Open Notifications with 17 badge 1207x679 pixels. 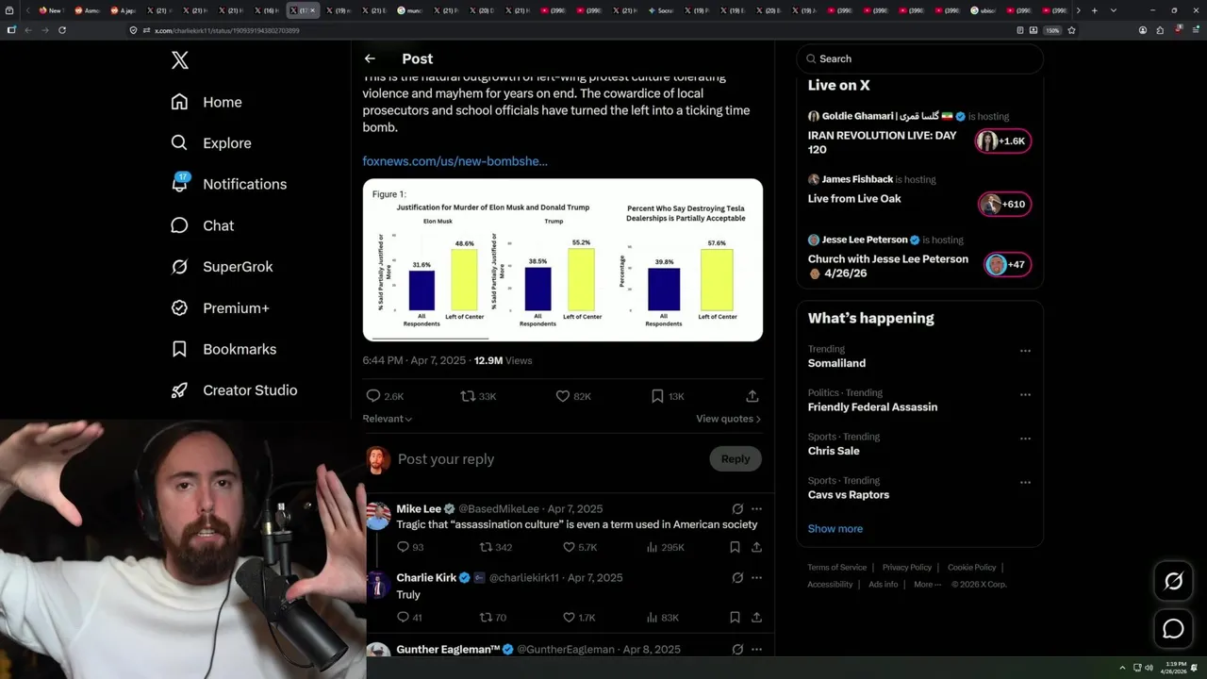click(228, 184)
